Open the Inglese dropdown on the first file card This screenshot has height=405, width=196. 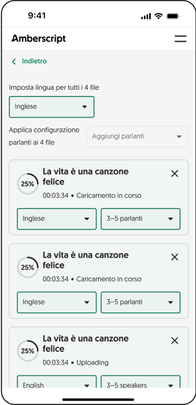[x=56, y=219]
